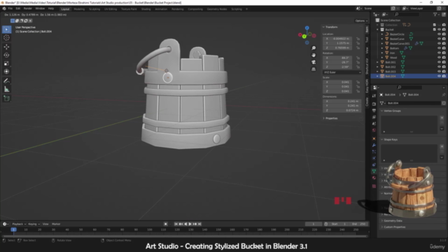Open the Tool properties tab icon

(x=374, y=96)
